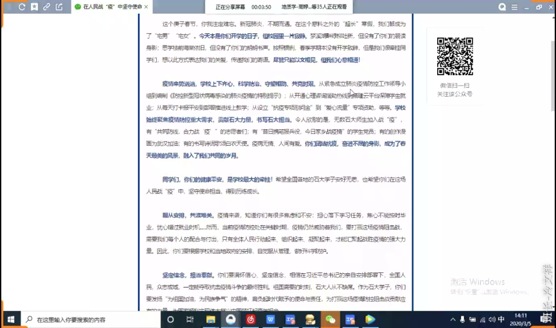The width and height of the screenshot is (556, 328).
Task: Open the volume control in the tray
Action: [x=491, y=320]
